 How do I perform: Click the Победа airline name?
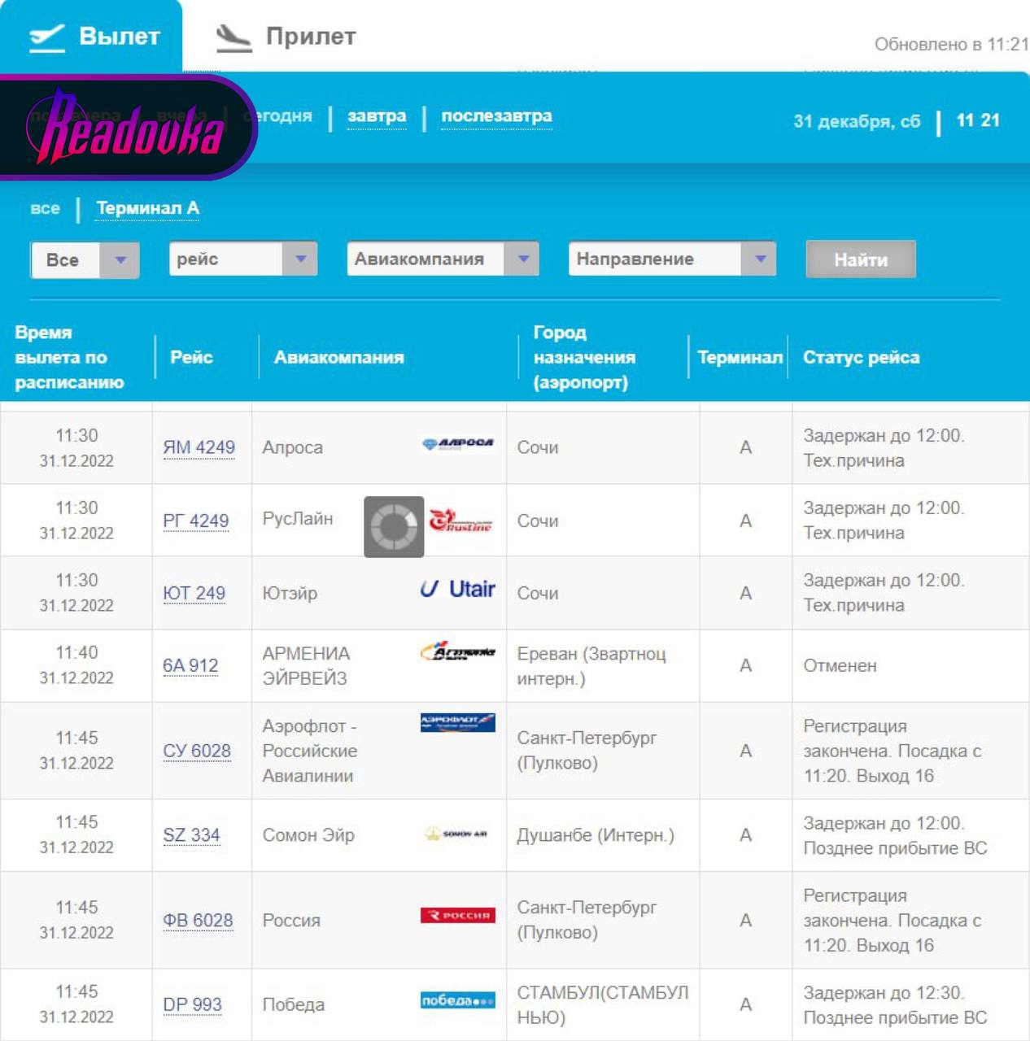293,1005
